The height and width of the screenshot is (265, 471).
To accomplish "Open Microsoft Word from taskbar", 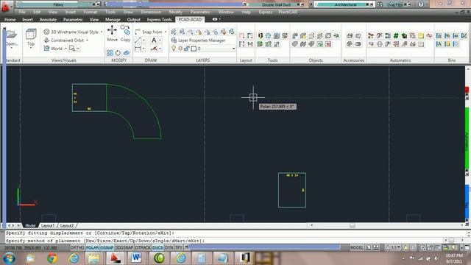I will coord(136,258).
